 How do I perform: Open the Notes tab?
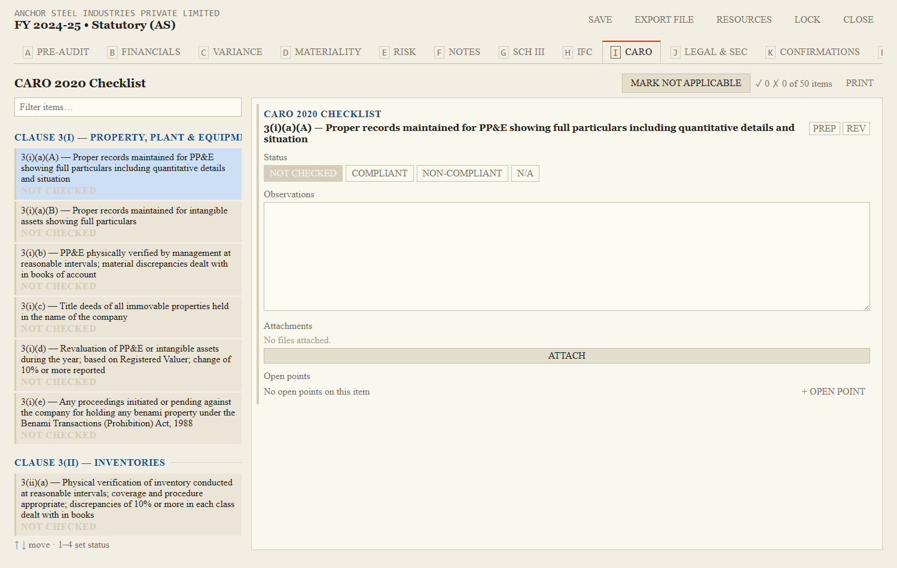coord(457,52)
